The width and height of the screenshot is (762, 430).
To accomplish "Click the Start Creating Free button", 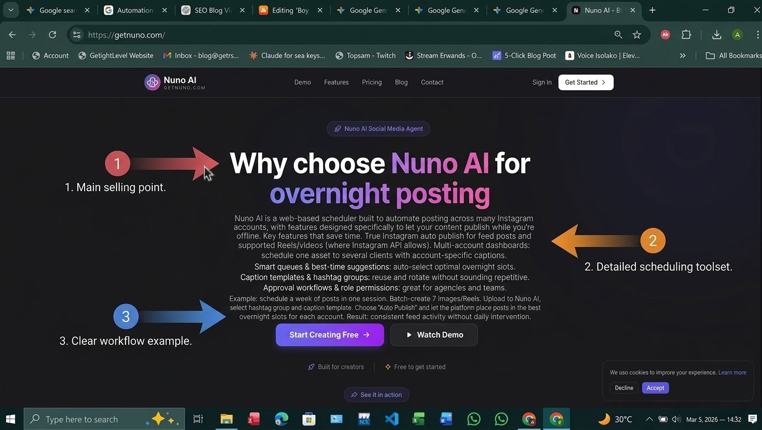I will pyautogui.click(x=330, y=335).
